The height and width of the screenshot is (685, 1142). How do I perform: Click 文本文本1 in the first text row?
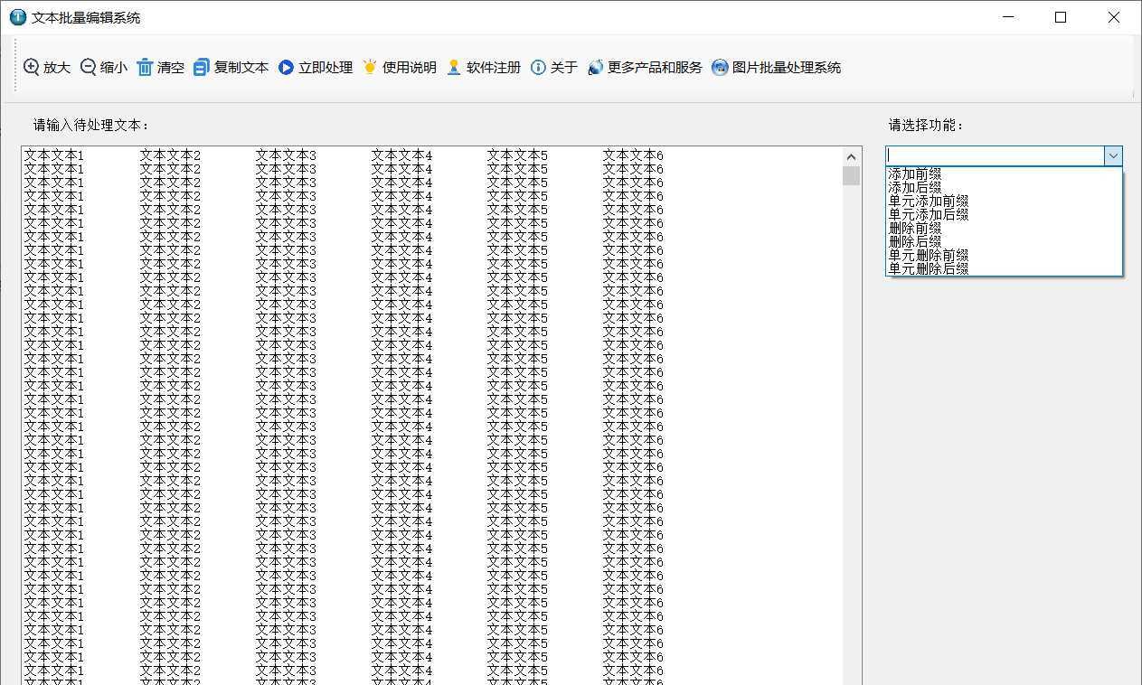pyautogui.click(x=53, y=155)
